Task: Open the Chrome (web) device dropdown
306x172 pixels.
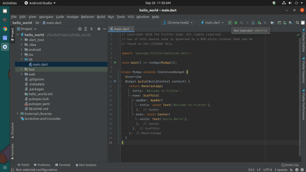Action: [x=178, y=23]
